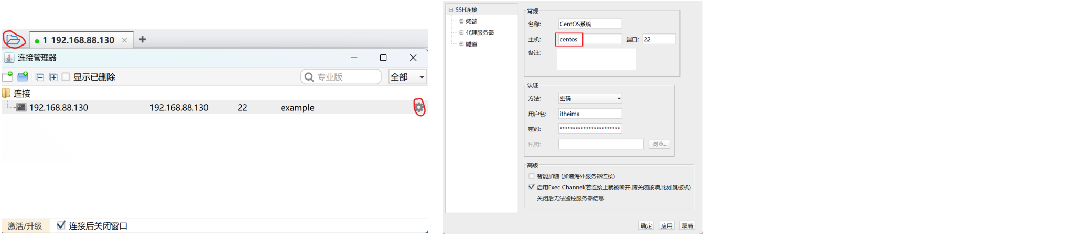Click the 专业版 search field

(x=341, y=77)
